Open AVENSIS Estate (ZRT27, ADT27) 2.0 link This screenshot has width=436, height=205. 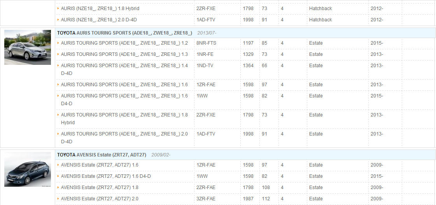tap(100, 199)
